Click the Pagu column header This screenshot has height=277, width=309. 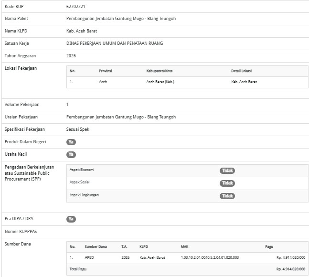[x=269, y=247]
